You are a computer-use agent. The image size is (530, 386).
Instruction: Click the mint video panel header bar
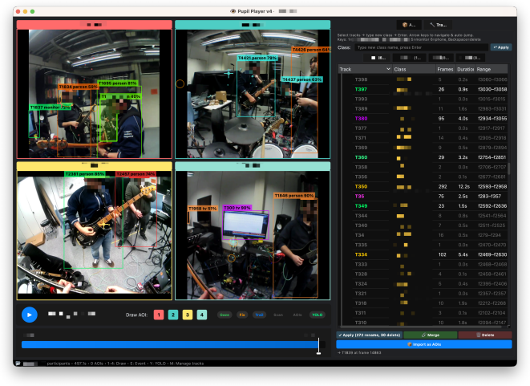pyautogui.click(x=253, y=166)
